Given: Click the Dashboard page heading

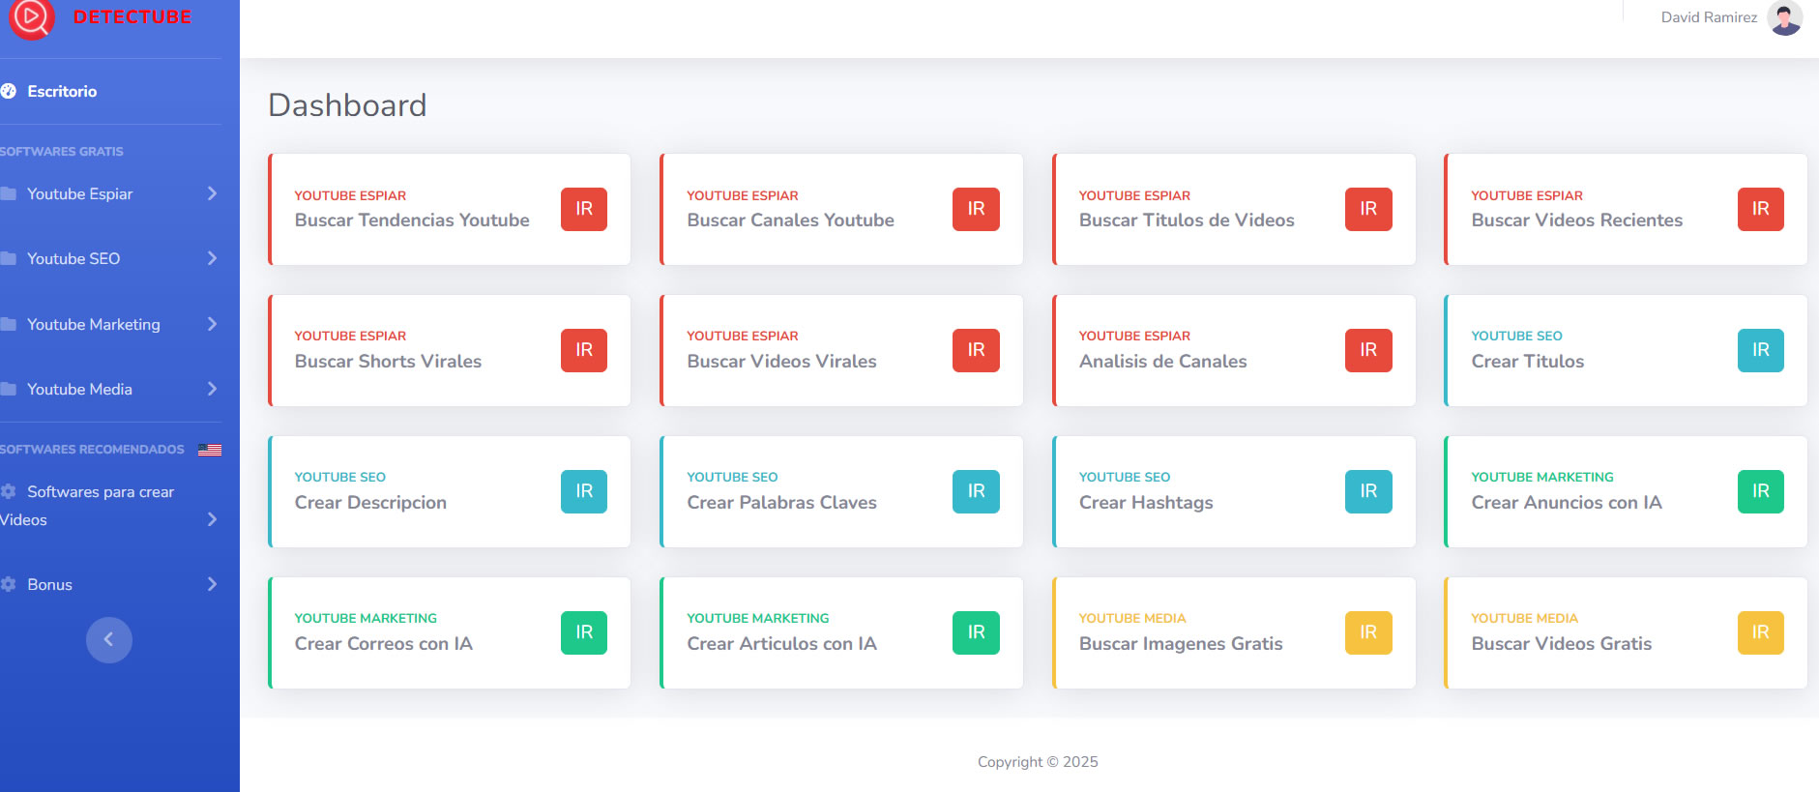Looking at the screenshot, I should [x=347, y=104].
